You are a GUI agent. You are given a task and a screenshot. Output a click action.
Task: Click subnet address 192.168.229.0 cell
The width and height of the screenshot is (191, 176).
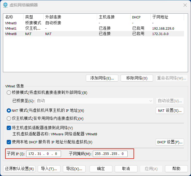point(163,29)
